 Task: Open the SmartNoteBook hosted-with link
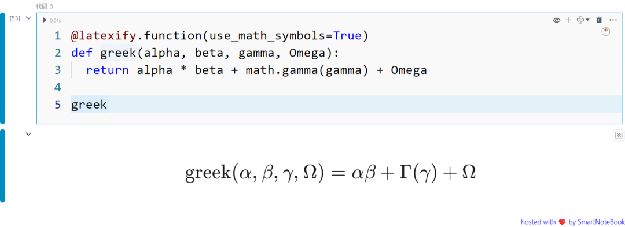click(x=573, y=222)
